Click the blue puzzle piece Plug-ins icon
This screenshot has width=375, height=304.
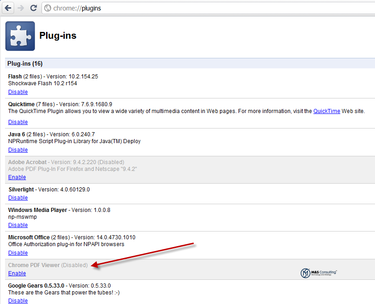click(20, 36)
